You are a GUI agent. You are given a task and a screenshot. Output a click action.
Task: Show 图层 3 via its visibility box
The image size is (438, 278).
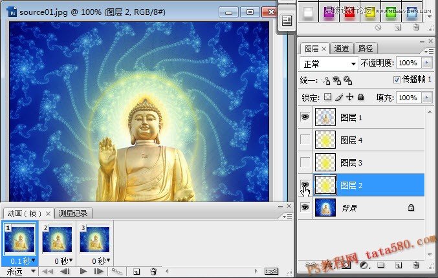pyautogui.click(x=305, y=162)
